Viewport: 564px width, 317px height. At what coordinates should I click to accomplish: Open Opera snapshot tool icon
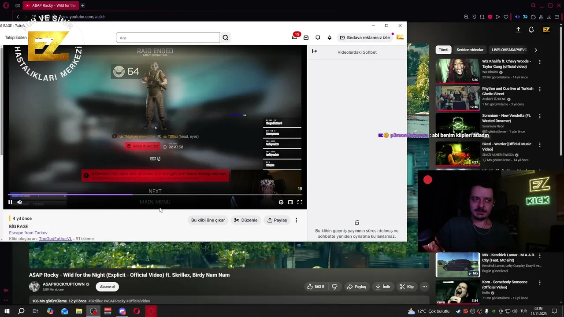pos(482,17)
